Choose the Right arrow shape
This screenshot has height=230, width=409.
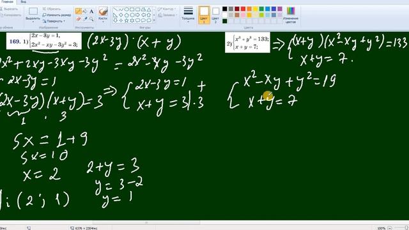click(138, 15)
